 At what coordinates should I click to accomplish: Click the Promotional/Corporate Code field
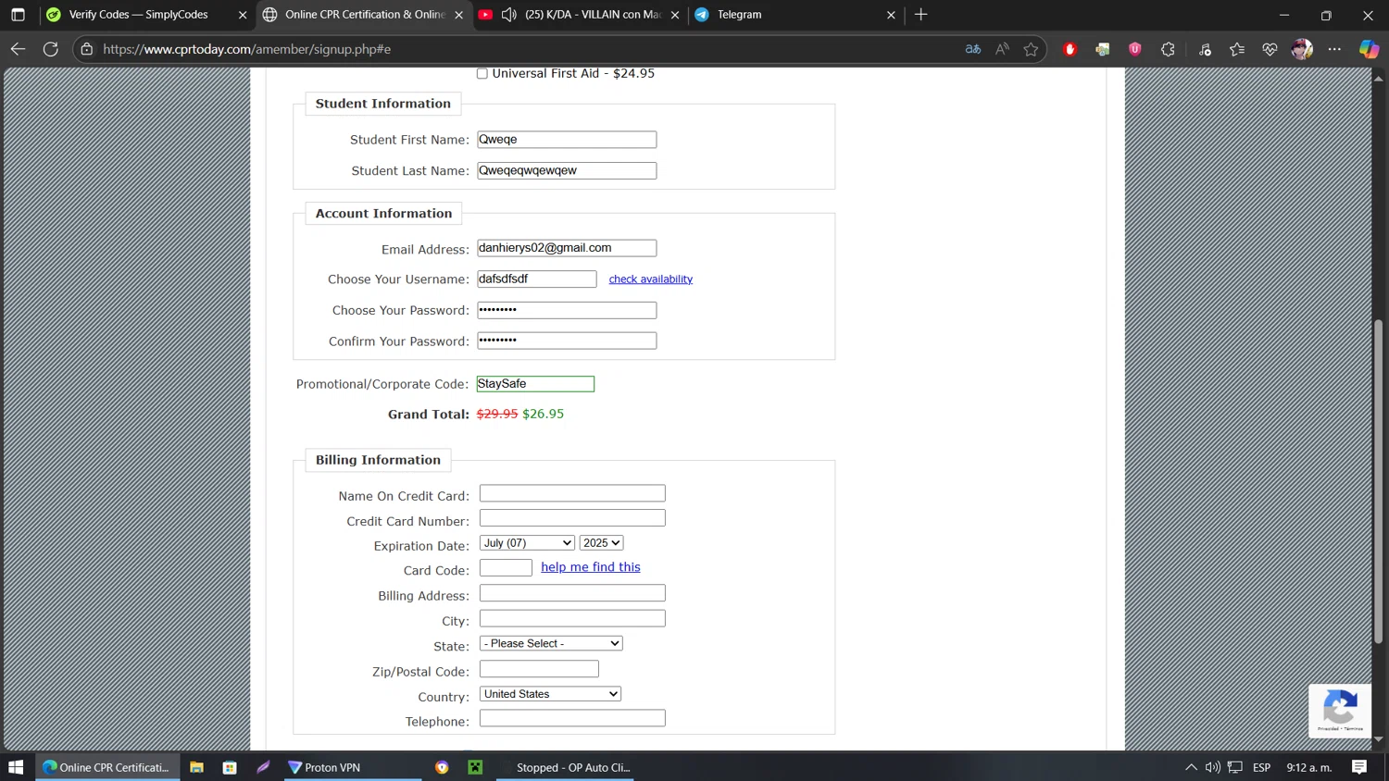535,384
